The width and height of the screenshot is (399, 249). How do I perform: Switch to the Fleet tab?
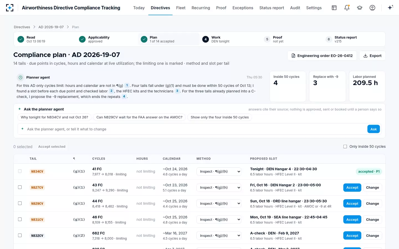pyautogui.click(x=181, y=8)
